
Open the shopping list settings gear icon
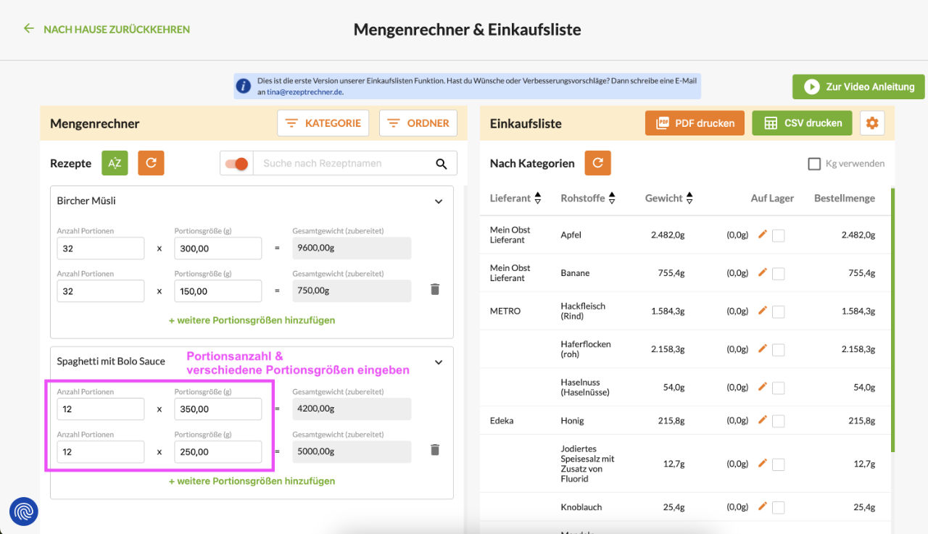click(872, 122)
